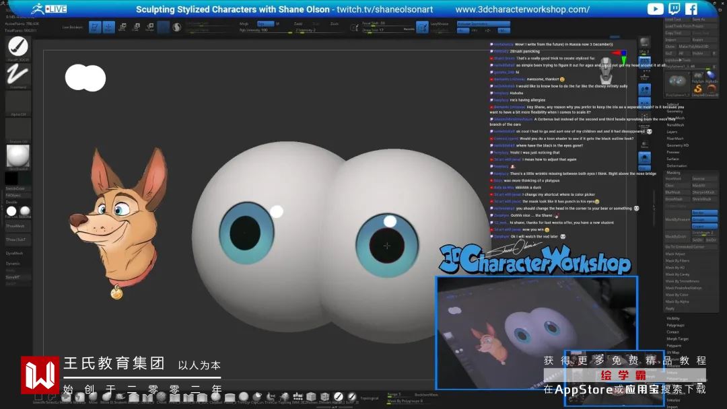Open the Texture Off slot
This screenshot has height=409, width=727.
coord(18,131)
